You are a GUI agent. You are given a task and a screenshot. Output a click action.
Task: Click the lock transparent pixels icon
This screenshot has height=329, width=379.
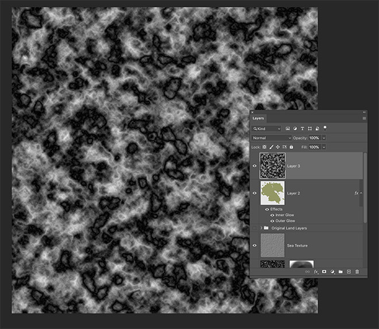coord(264,148)
